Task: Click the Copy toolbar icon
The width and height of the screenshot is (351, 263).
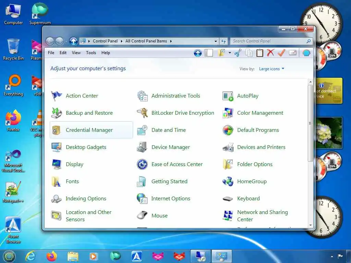Action: point(249,53)
